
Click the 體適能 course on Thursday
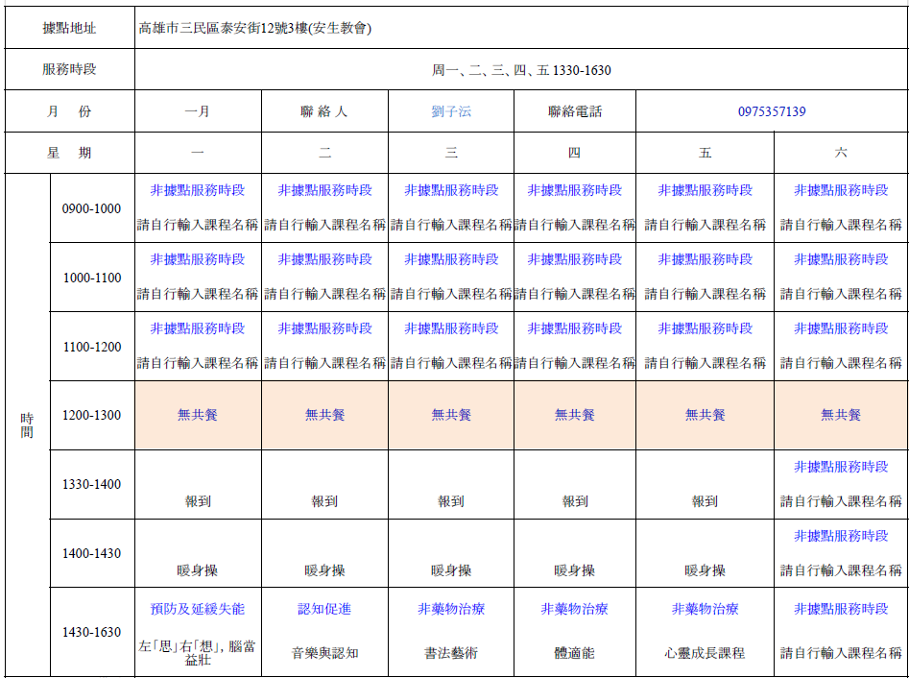click(x=574, y=653)
